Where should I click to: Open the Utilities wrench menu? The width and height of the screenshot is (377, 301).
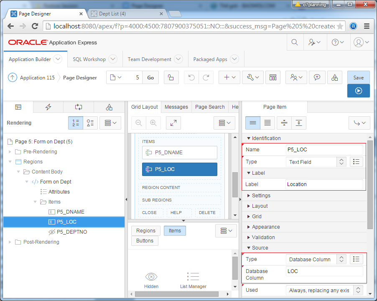click(x=253, y=77)
